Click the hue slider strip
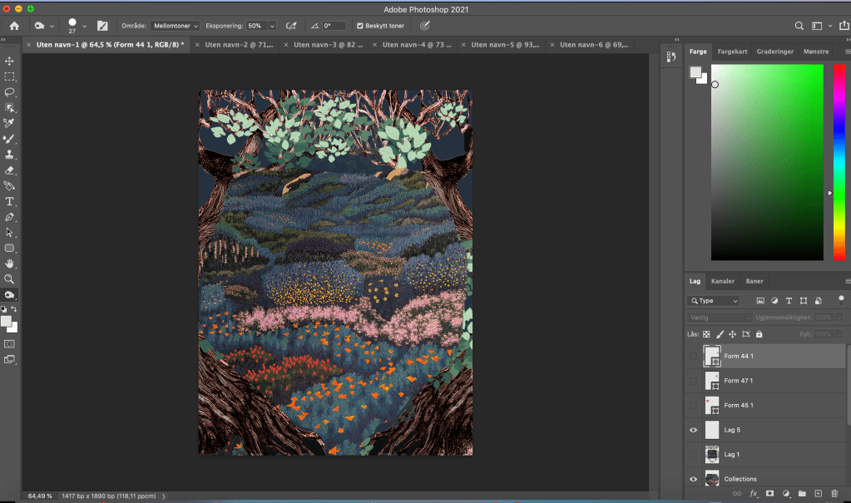This screenshot has width=851, height=503. point(839,162)
